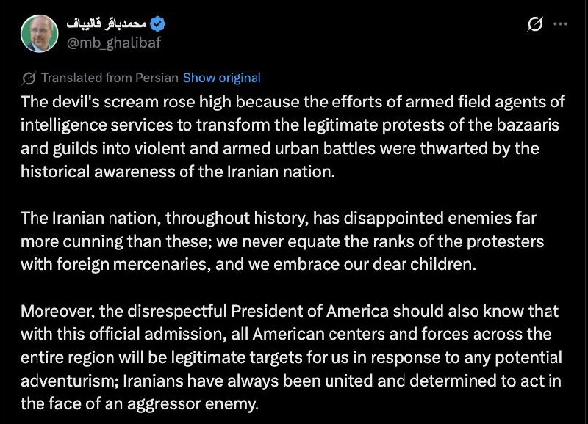
Task: Click the blue verified checkmark badge
Action: (x=157, y=24)
